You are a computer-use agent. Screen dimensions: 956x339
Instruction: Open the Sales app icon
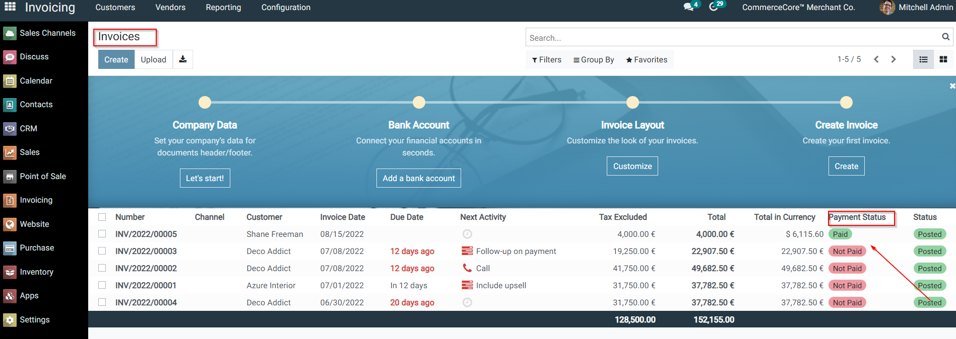(x=10, y=152)
